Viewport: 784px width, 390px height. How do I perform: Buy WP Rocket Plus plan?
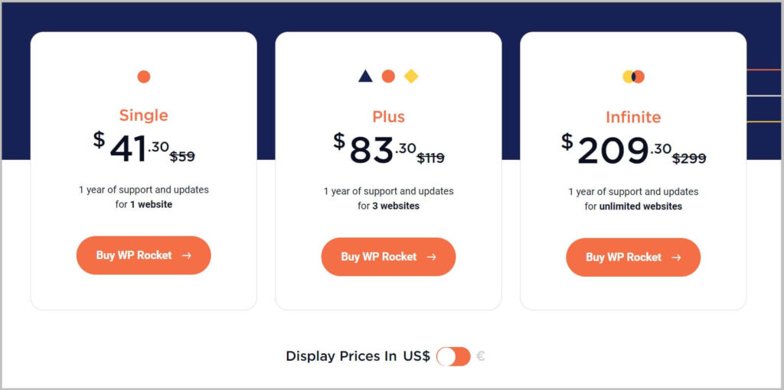[x=379, y=257]
